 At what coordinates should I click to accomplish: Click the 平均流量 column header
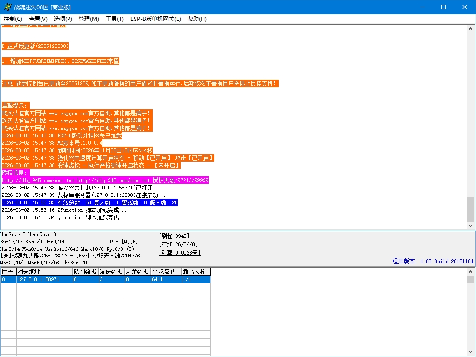click(x=166, y=271)
